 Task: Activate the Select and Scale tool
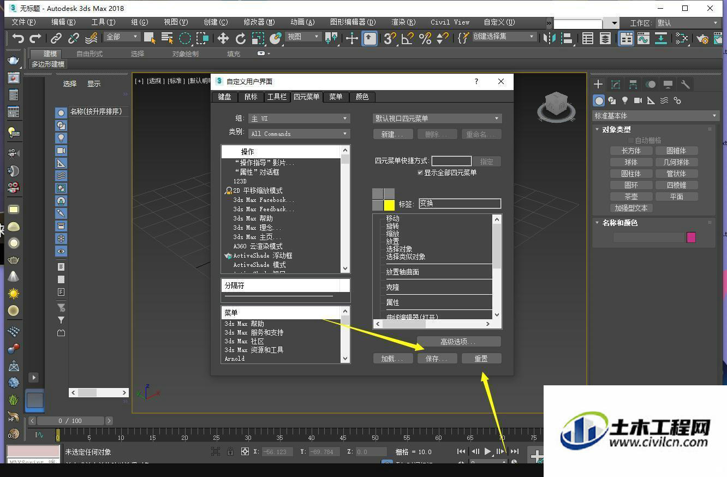click(258, 38)
